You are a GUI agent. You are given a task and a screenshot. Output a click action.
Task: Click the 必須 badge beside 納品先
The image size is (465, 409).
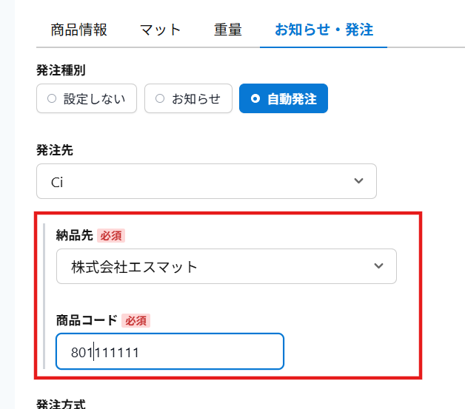pos(111,235)
